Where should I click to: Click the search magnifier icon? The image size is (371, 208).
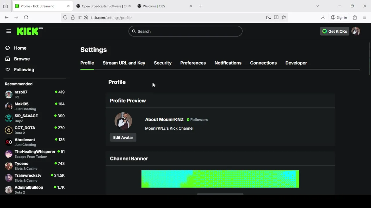coord(134,31)
